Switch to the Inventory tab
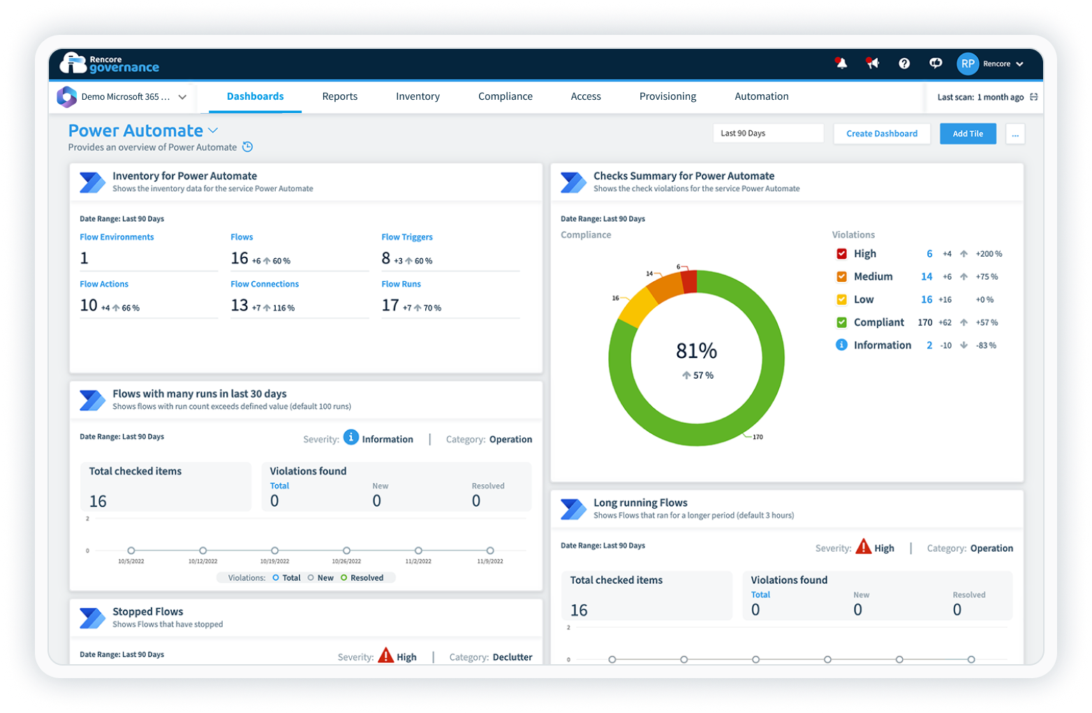The width and height of the screenshot is (1092, 713). click(418, 96)
